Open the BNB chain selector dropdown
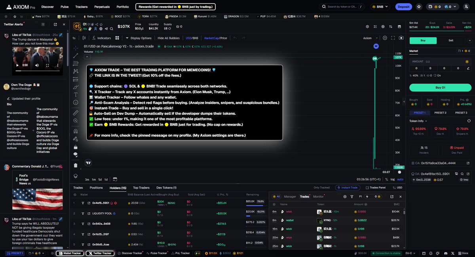Image resolution: width=475 pixels, height=257 pixels. click(x=381, y=7)
